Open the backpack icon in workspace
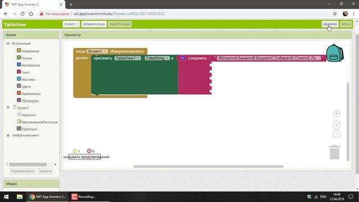Screen dimensions: 359x202 click(334, 53)
